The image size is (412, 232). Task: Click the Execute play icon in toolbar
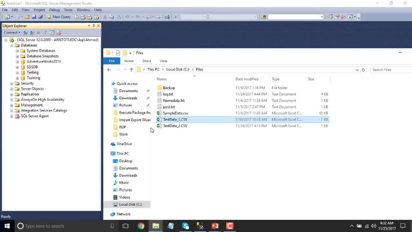pos(176,17)
